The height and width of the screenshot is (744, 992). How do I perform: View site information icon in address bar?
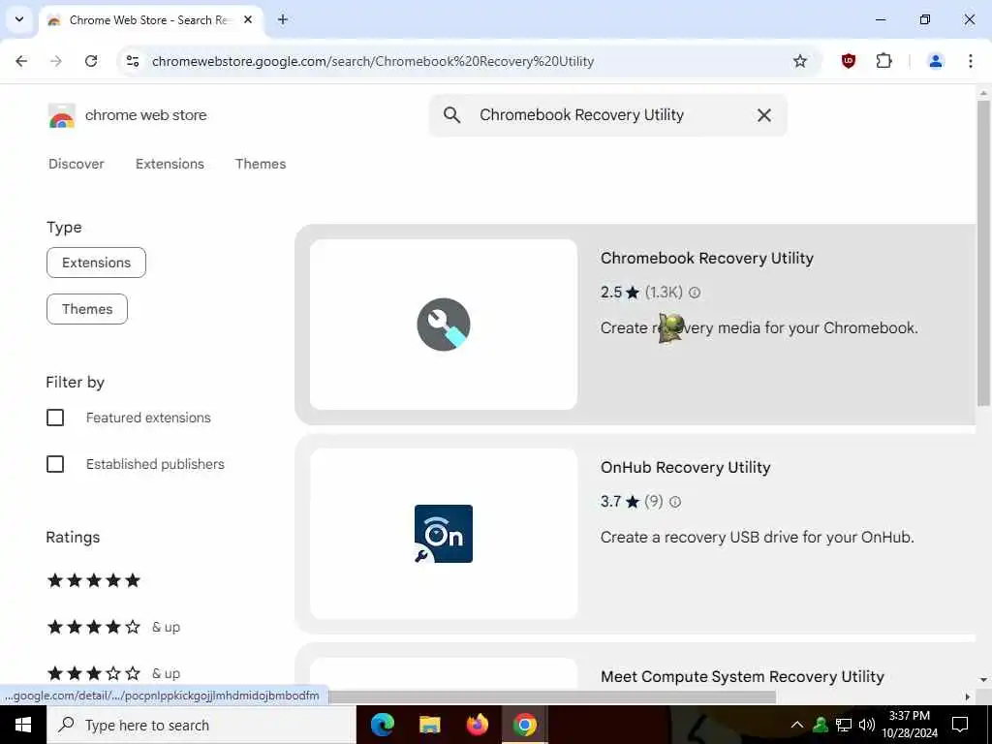pos(132,61)
